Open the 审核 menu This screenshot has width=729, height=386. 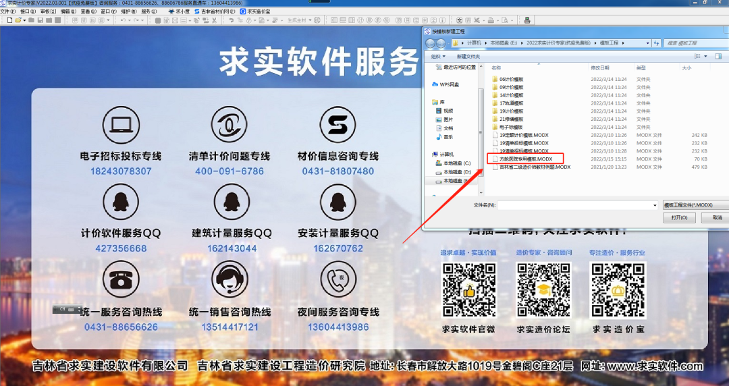(49, 11)
